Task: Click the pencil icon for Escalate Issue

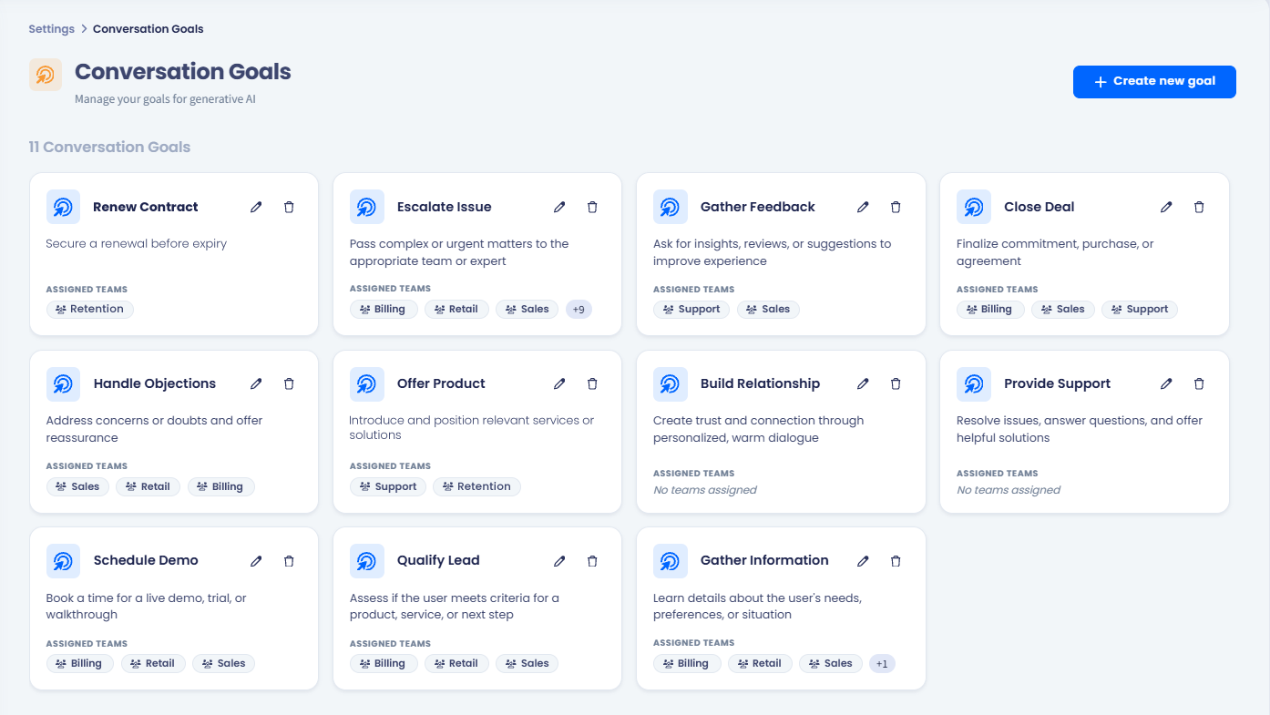Action: (x=559, y=207)
